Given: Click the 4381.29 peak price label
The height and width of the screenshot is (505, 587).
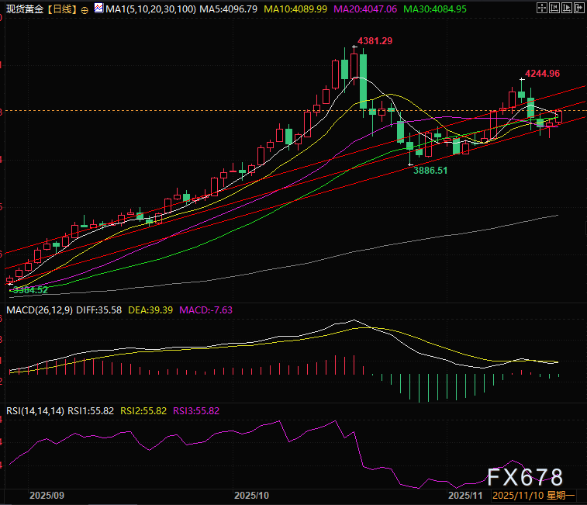Looking at the screenshot, I should coord(375,40).
